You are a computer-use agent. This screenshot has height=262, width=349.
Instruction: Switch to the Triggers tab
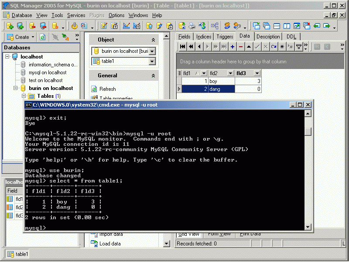[x=225, y=37]
